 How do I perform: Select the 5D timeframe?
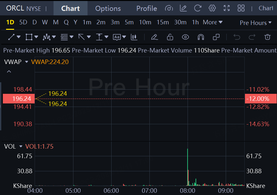(x=23, y=22)
